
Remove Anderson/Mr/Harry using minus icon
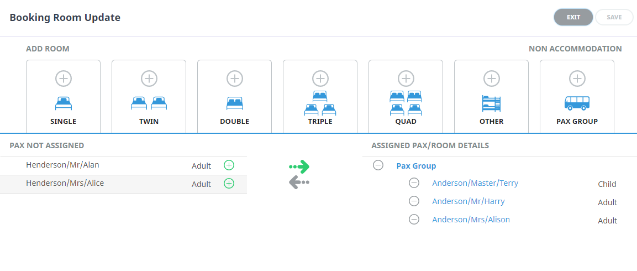point(414,201)
